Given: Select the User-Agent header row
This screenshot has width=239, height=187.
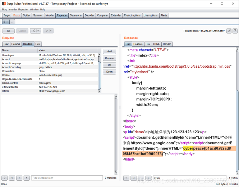Looking at the screenshot, I should coord(50,55).
